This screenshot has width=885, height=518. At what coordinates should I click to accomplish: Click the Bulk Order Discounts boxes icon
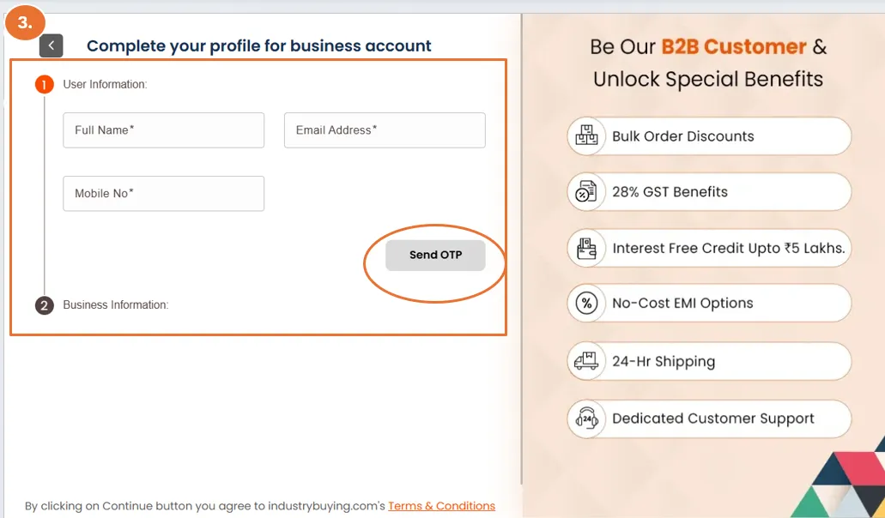tap(587, 136)
